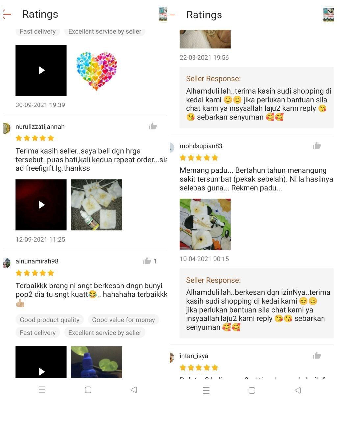Screen dimensions: 337x422
Task: Like mohdsupian83's review
Action: (x=317, y=146)
